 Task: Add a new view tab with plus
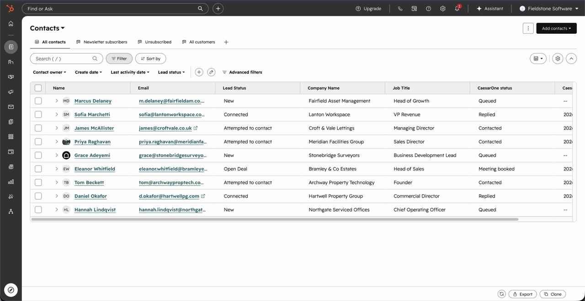click(226, 42)
